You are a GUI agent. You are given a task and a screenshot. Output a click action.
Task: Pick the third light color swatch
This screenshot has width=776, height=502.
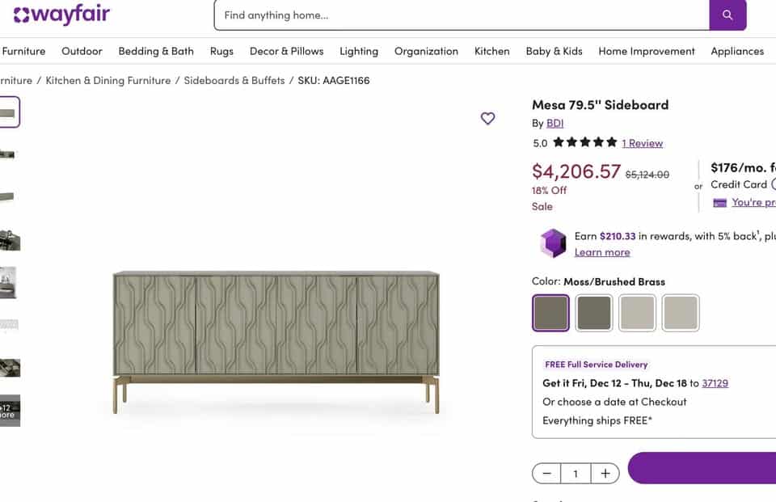click(637, 313)
